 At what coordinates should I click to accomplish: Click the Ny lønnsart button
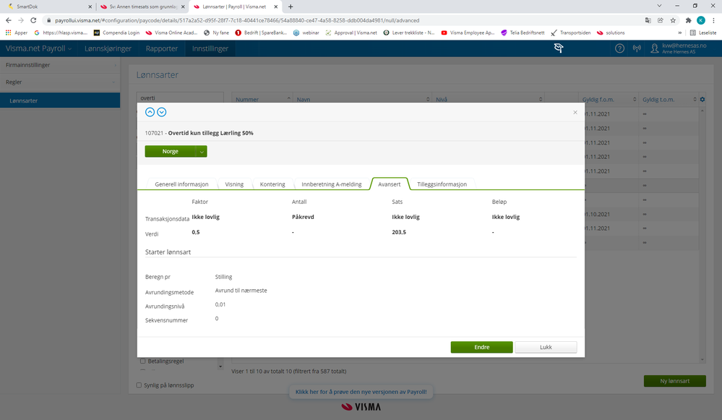point(674,381)
